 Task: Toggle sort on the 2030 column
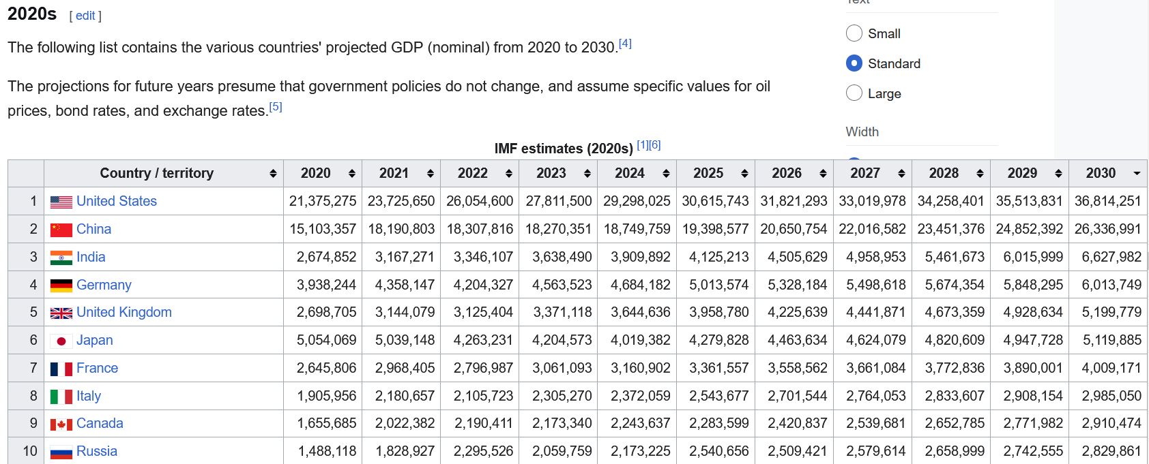[x=1108, y=173]
